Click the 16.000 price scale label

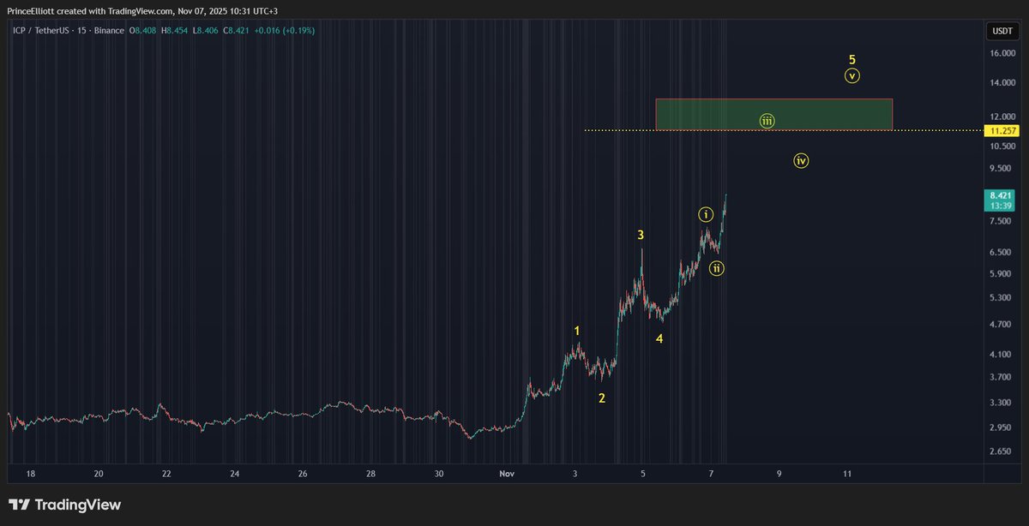1002,53
